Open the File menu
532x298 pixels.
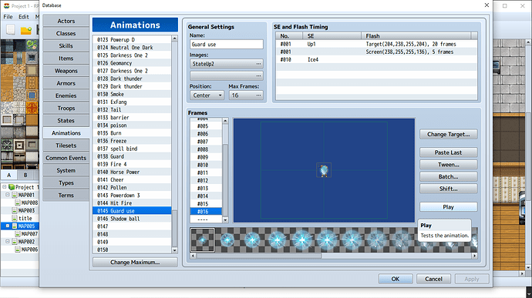pos(8,17)
